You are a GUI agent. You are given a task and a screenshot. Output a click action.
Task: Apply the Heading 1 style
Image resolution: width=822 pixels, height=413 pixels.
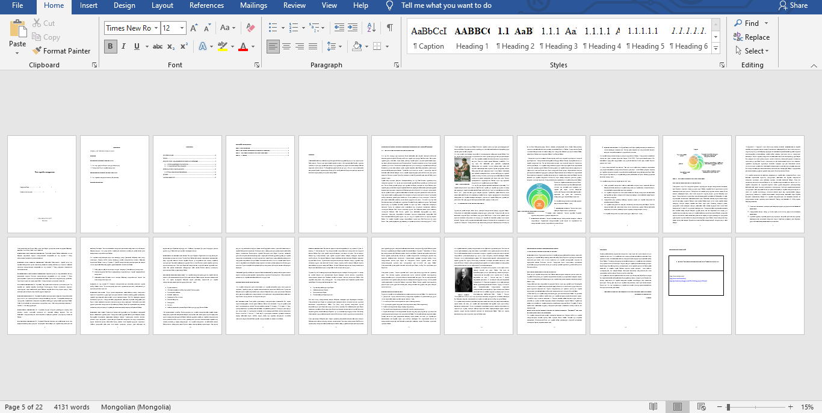point(472,37)
